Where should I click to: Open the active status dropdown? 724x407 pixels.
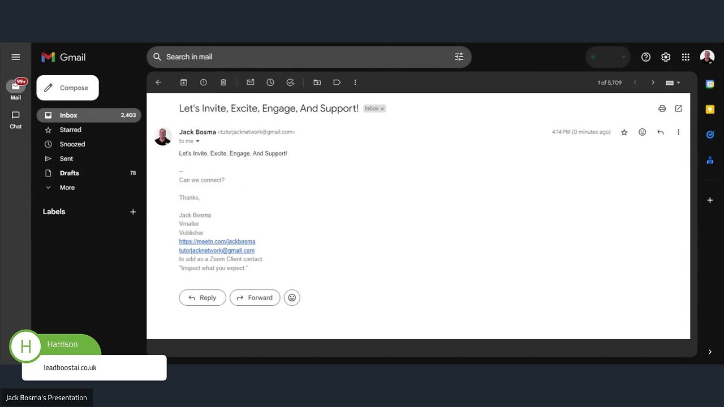[607, 57]
